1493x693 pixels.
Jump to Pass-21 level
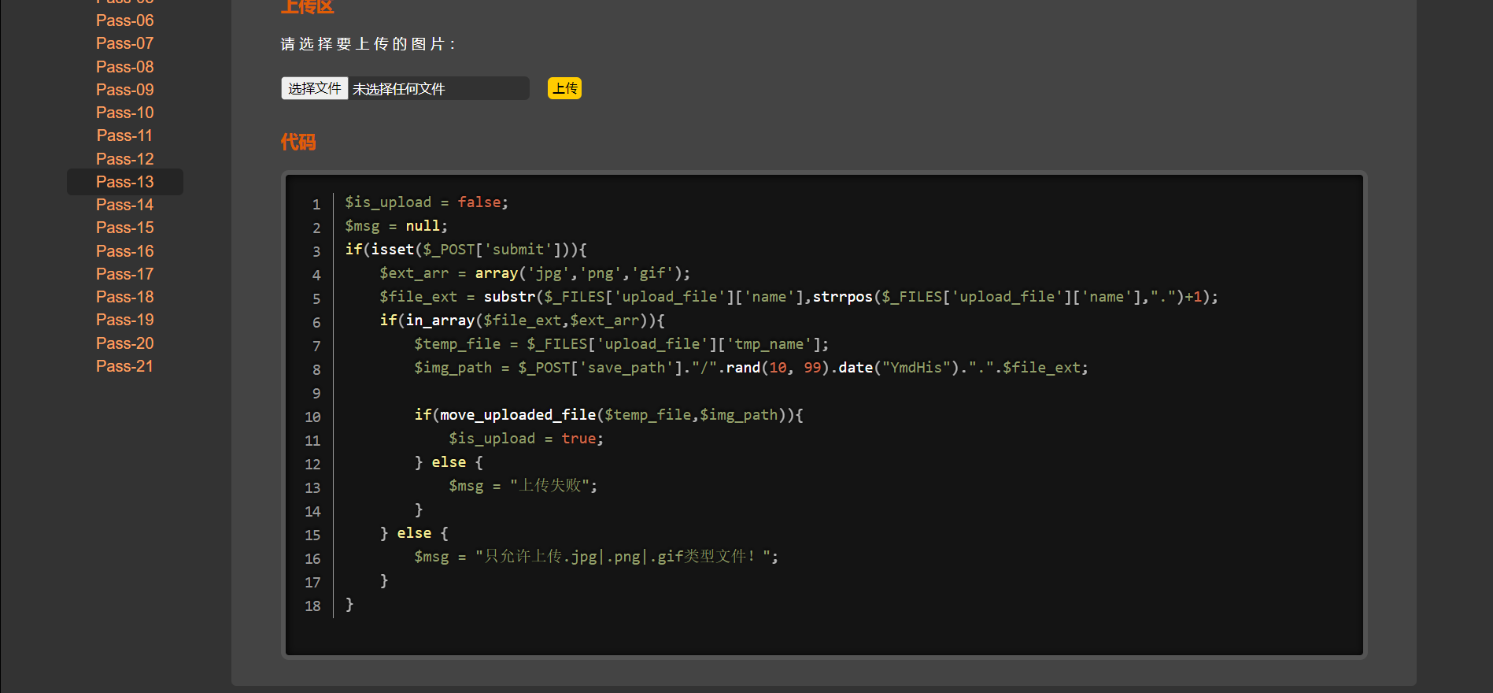pos(124,366)
